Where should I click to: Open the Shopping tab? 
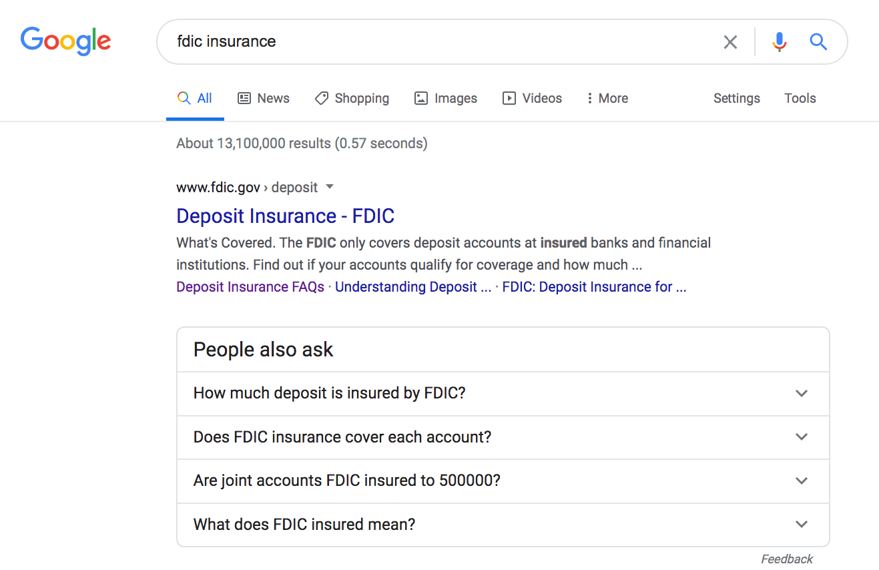click(352, 98)
